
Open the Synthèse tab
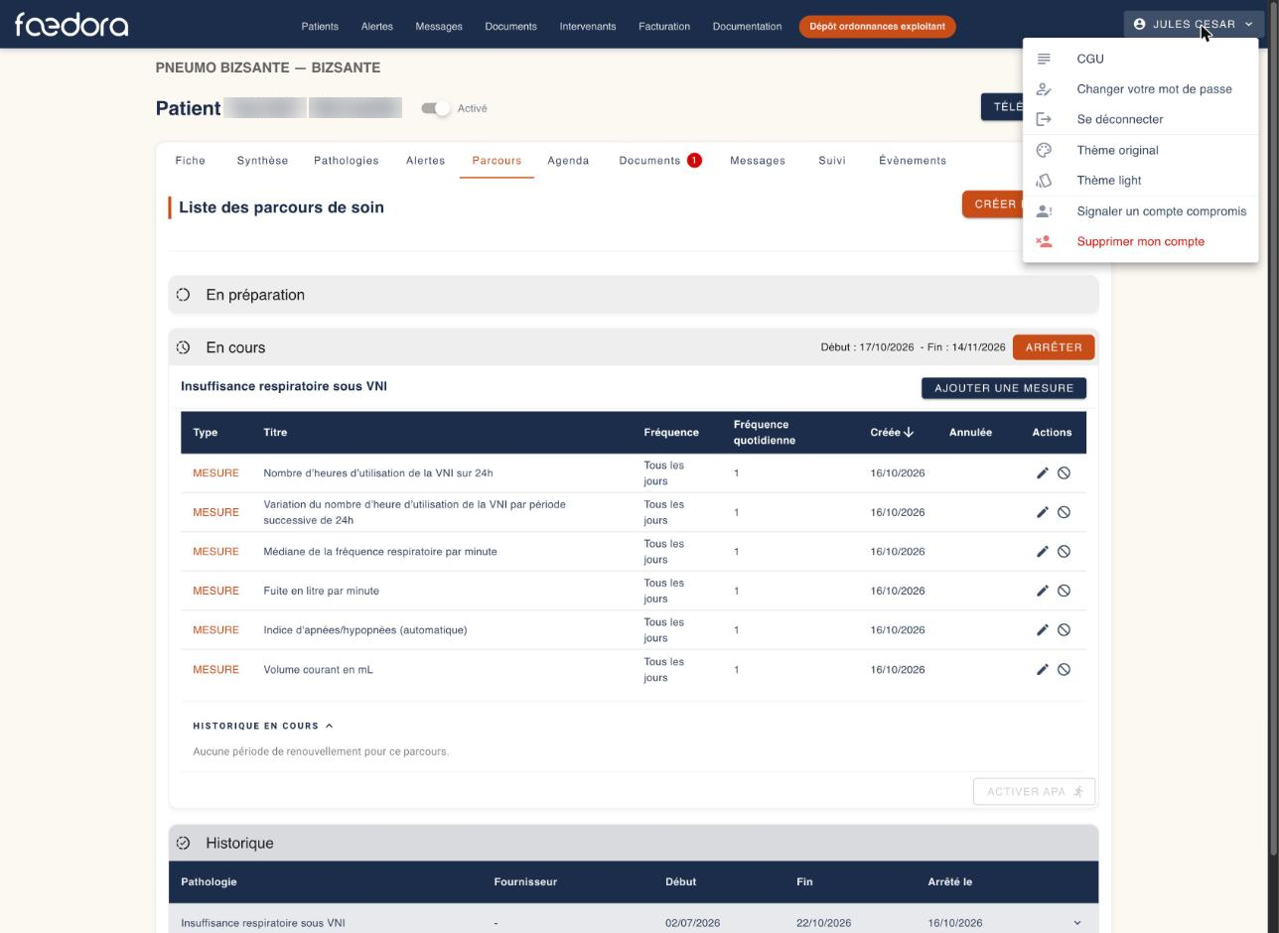pos(262,161)
